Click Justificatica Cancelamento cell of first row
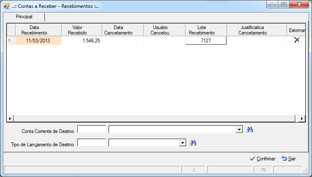This screenshot has width=312, height=177. pos(257,40)
